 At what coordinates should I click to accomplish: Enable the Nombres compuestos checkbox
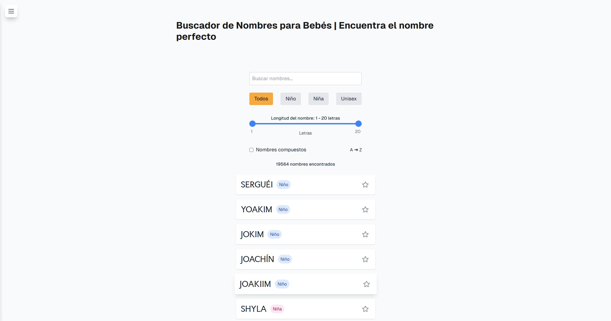click(251, 150)
